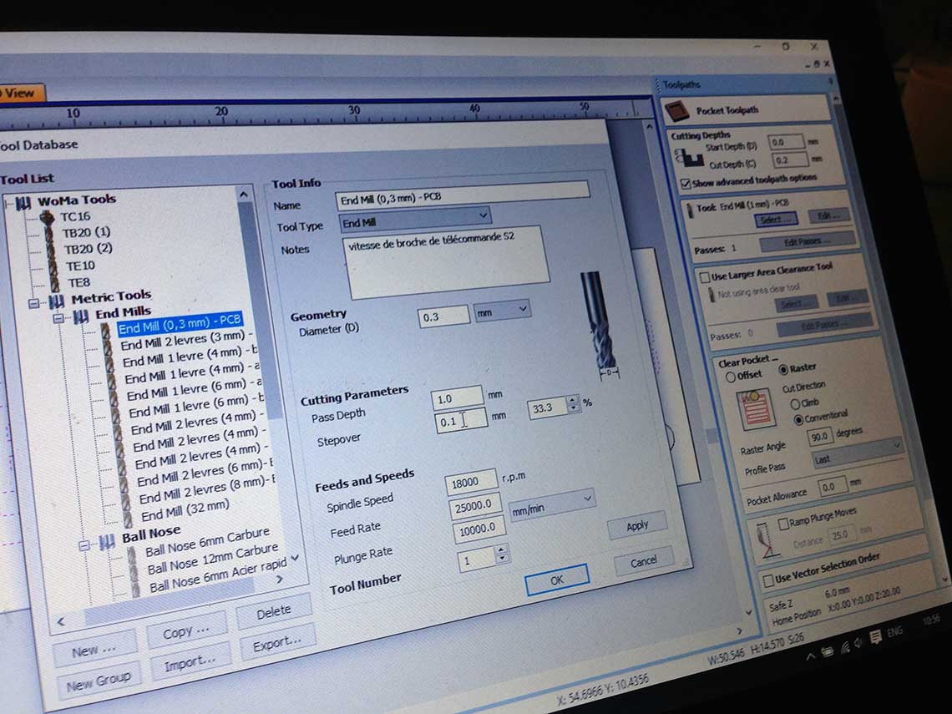Click tool icon beside End Mill (1 mm) - PCB
The height and width of the screenshot is (714, 952).
tap(689, 210)
